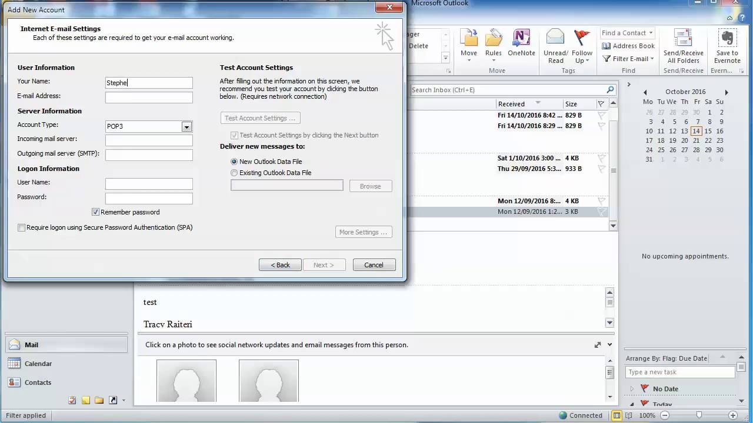This screenshot has height=423, width=753.
Task: Select Existing Outlook Data File option
Action: [234, 173]
